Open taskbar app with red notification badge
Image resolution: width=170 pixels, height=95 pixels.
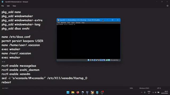pos(102,92)
